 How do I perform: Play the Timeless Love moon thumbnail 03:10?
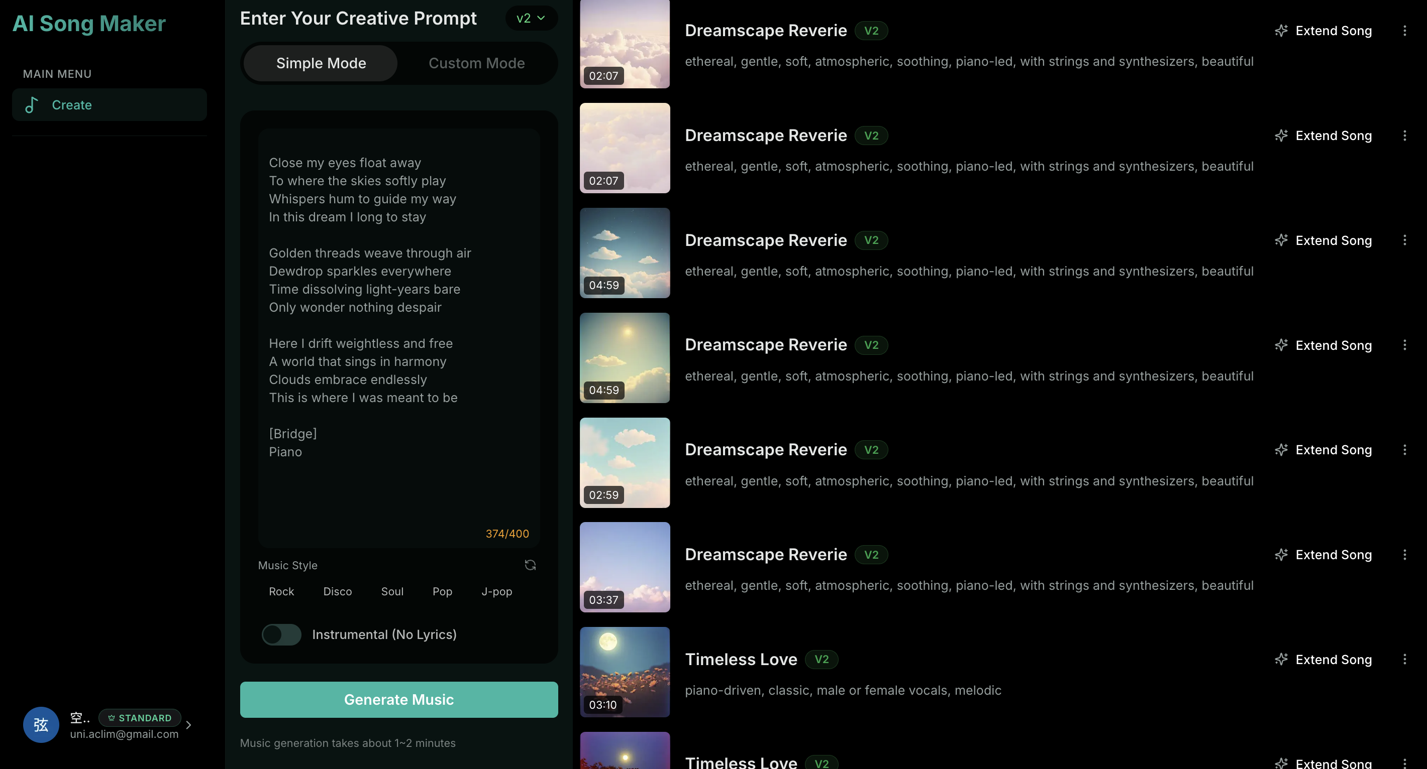point(624,672)
